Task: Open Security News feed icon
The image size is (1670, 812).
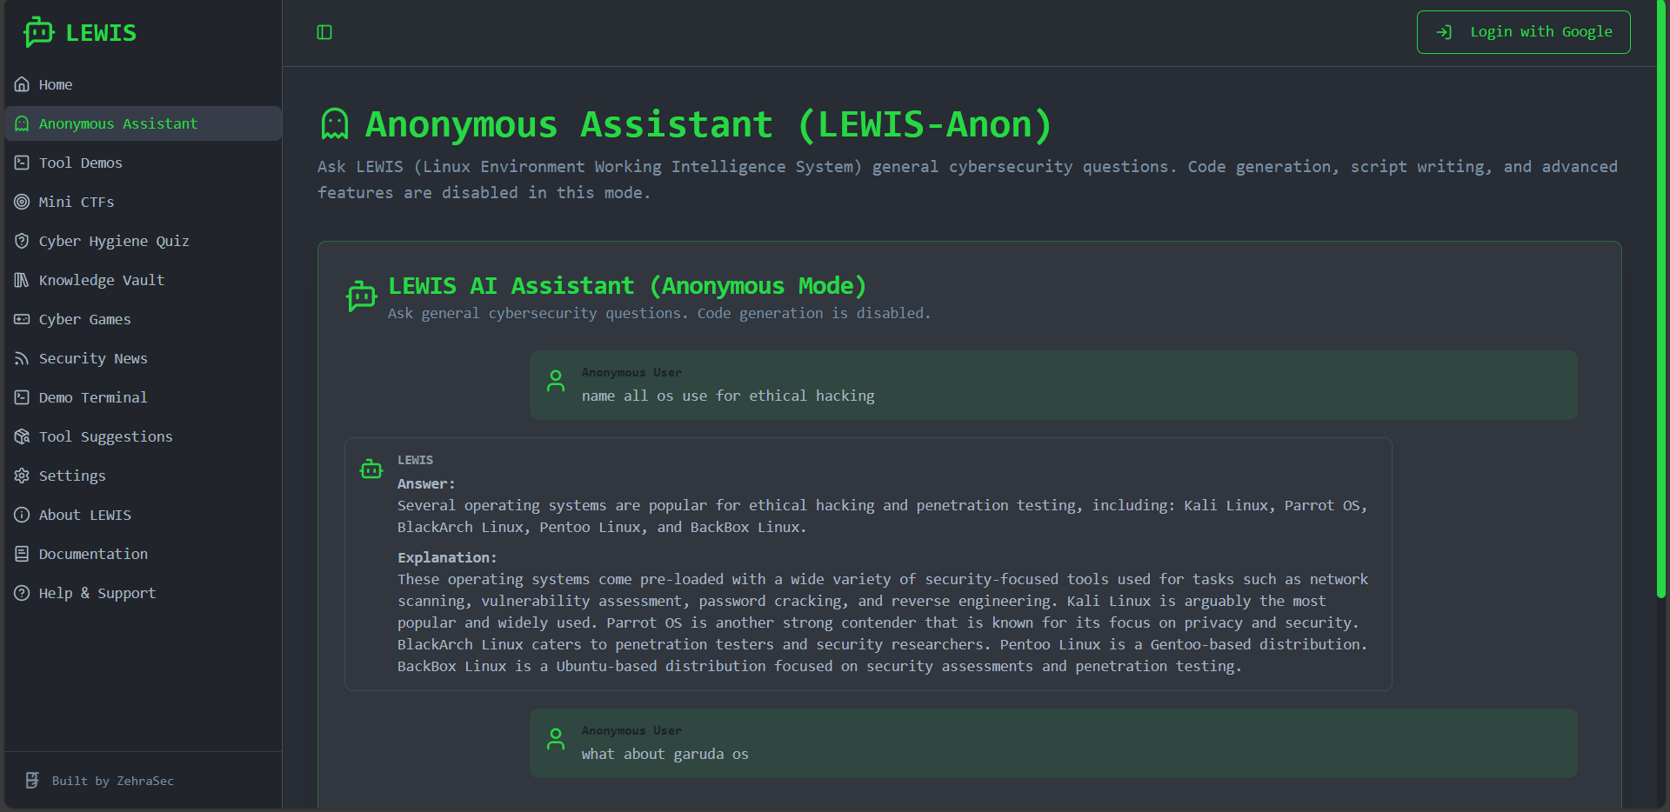Action: (22, 358)
